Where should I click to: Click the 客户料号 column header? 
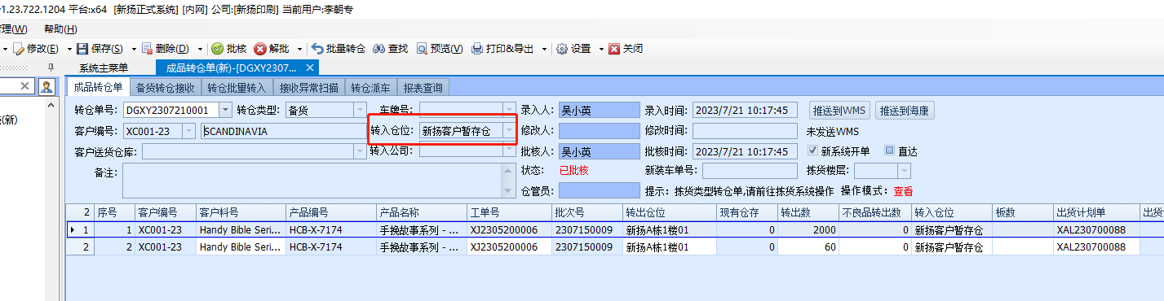(x=241, y=212)
